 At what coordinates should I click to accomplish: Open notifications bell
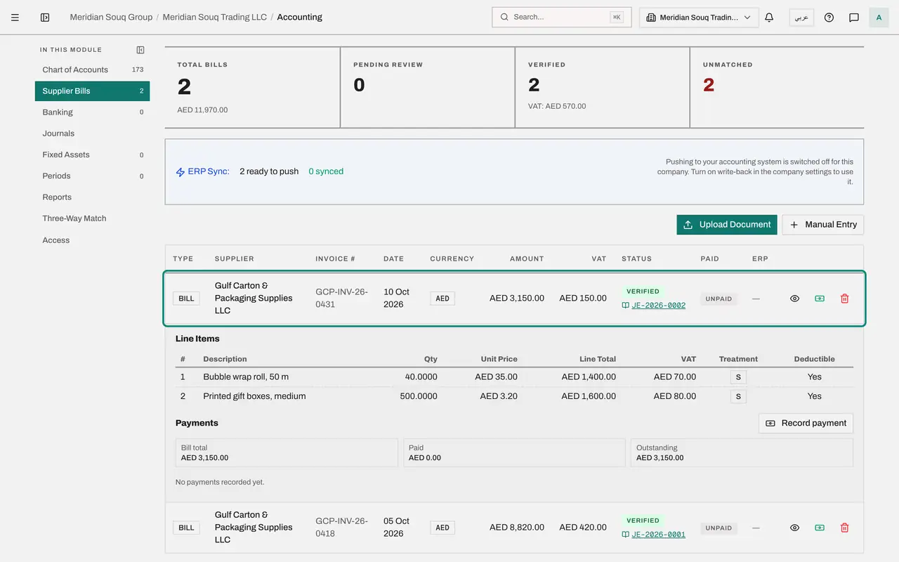[769, 17]
